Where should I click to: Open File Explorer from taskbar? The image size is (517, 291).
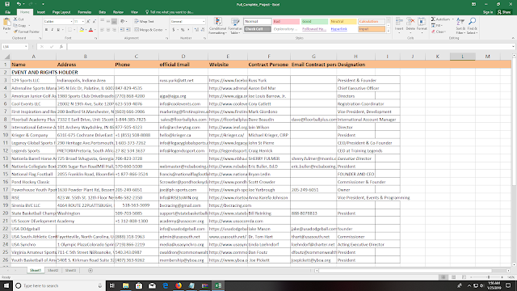coord(126,285)
